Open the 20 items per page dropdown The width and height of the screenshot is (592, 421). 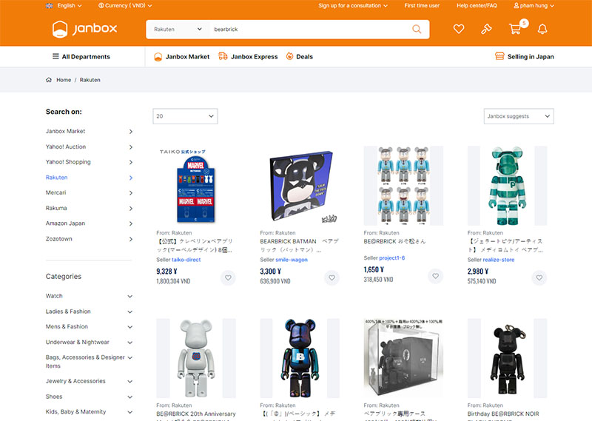(x=185, y=116)
